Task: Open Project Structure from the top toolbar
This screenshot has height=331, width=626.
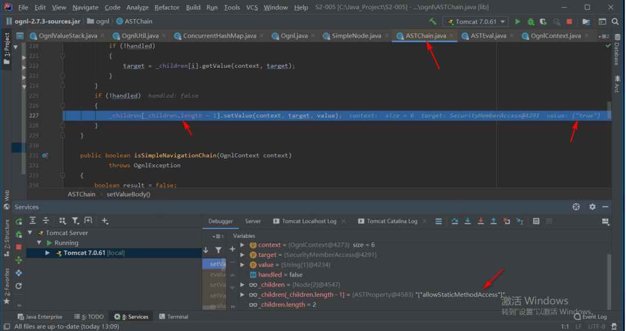Action: tap(585, 21)
